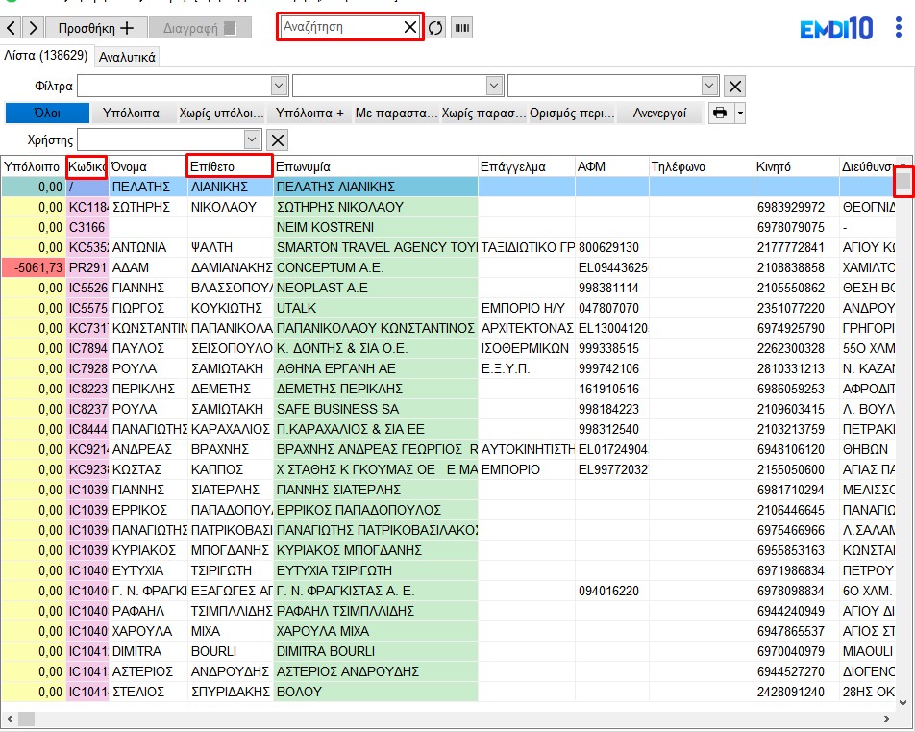The image size is (915, 732).
Task: Click the ΕΜΠΟΡΙΟ Η/Υ profession cell
Action: (527, 308)
